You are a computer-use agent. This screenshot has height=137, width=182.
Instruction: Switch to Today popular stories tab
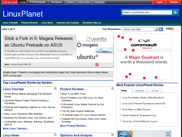(x=124, y=90)
